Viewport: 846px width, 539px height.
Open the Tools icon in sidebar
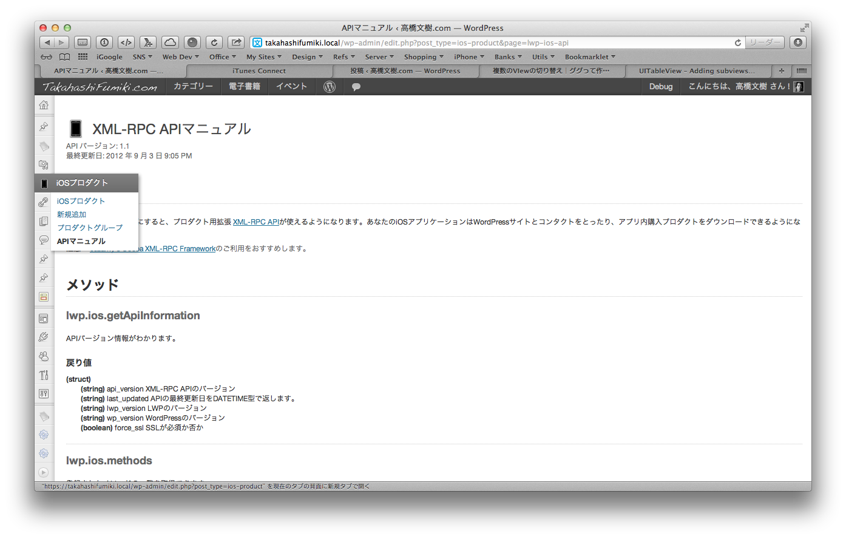coord(44,375)
